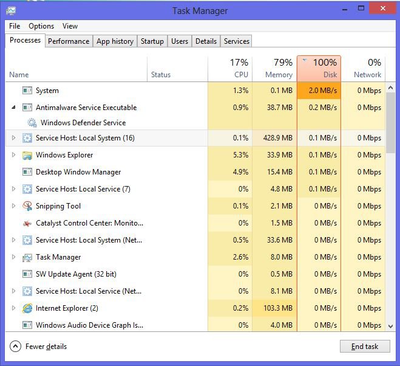The width and height of the screenshot is (400, 366).
Task: Switch to the Services tab
Action: 237,41
